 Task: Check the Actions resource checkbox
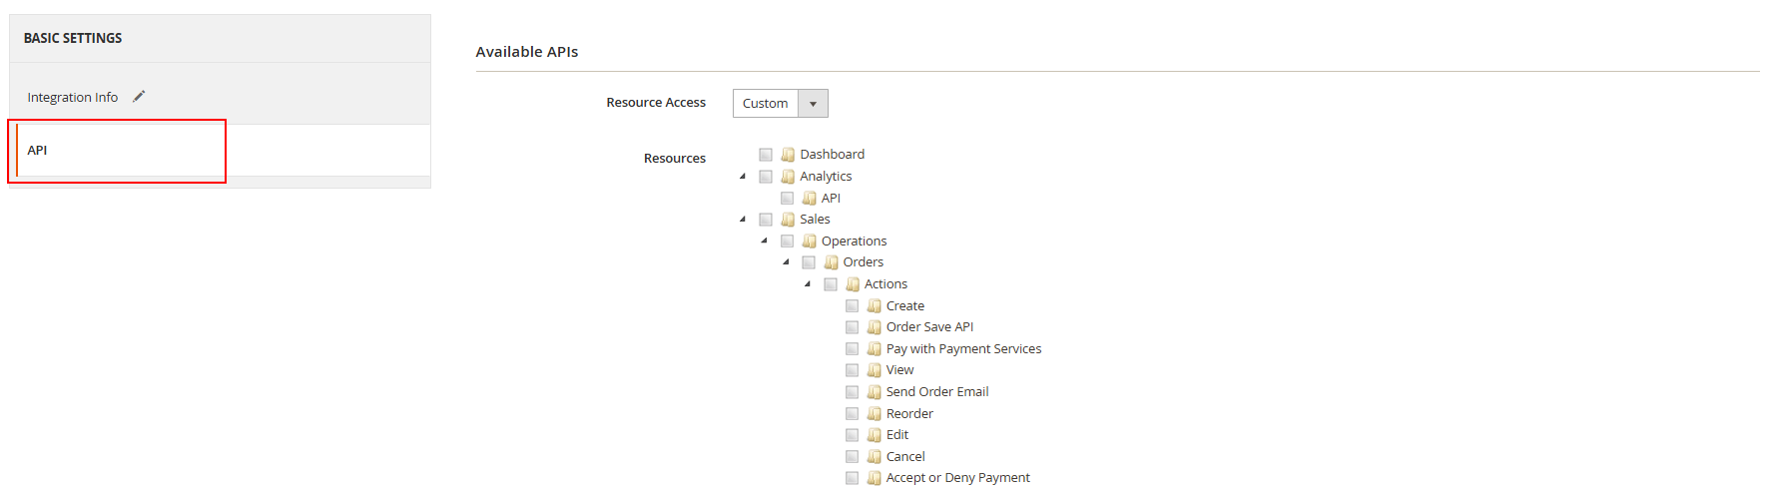pyautogui.click(x=831, y=284)
